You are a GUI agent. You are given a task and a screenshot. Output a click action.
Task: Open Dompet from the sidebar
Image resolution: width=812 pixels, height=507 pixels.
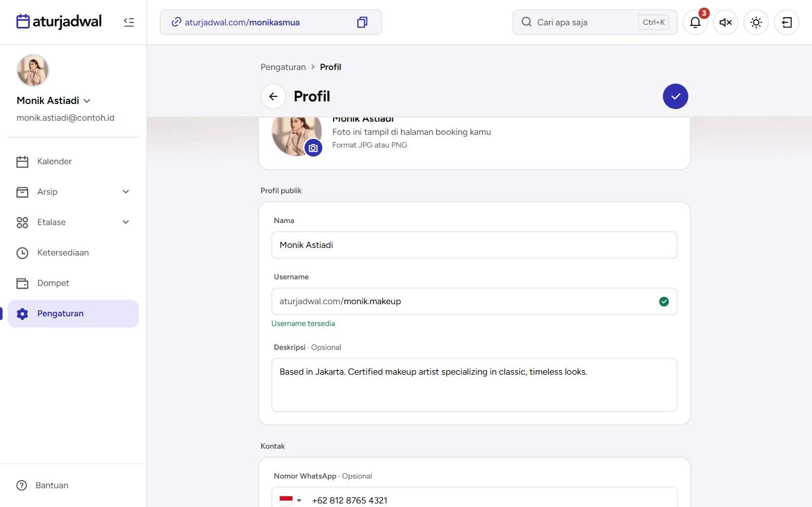(x=73, y=283)
